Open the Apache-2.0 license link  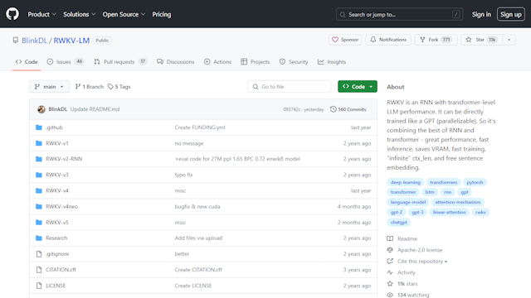415,250
